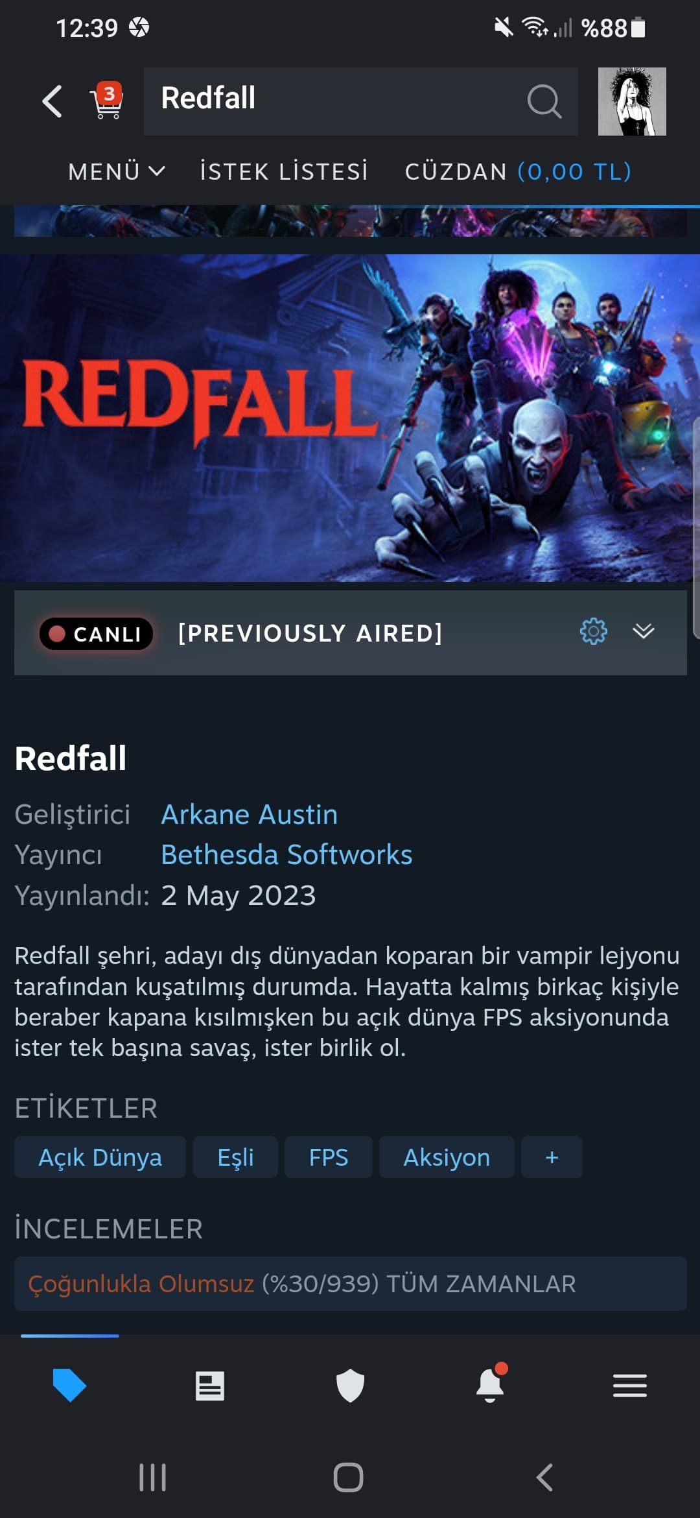
Task: Select the Açık Dünya tag
Action: 100,1157
